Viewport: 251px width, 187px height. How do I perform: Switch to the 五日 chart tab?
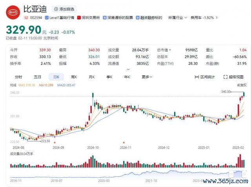pyautogui.click(x=38, y=77)
